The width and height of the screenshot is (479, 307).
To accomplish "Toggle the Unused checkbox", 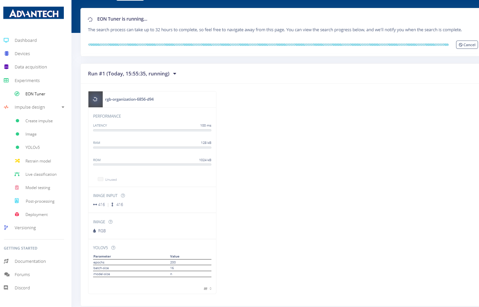I will click(x=100, y=179).
